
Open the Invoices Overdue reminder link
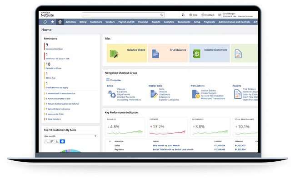coord(54,49)
